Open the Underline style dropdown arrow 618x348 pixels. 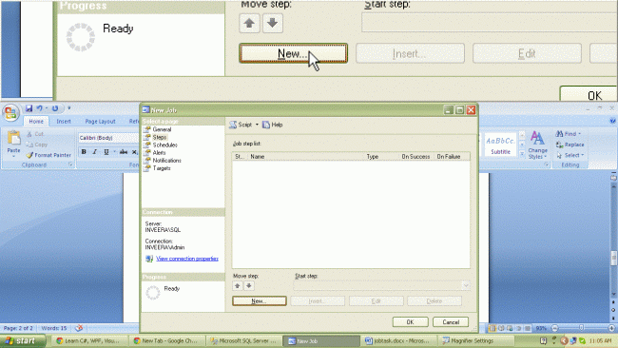(114, 152)
